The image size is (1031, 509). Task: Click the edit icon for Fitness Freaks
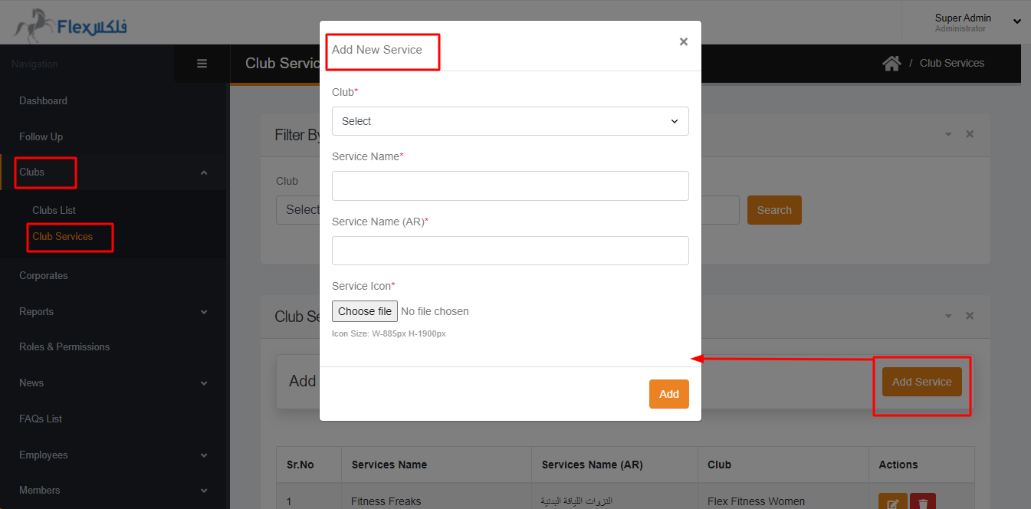tap(892, 502)
